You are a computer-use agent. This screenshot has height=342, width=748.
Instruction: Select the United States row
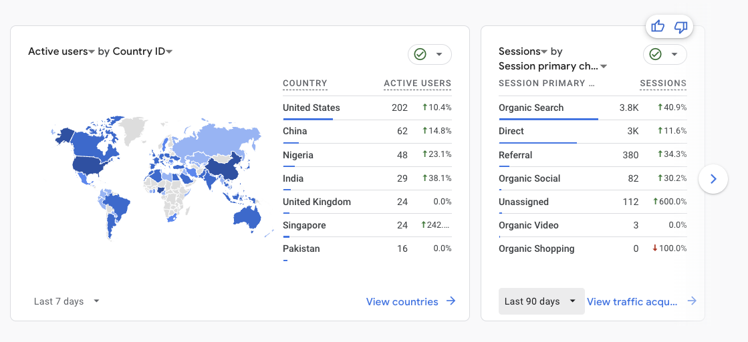click(366, 108)
